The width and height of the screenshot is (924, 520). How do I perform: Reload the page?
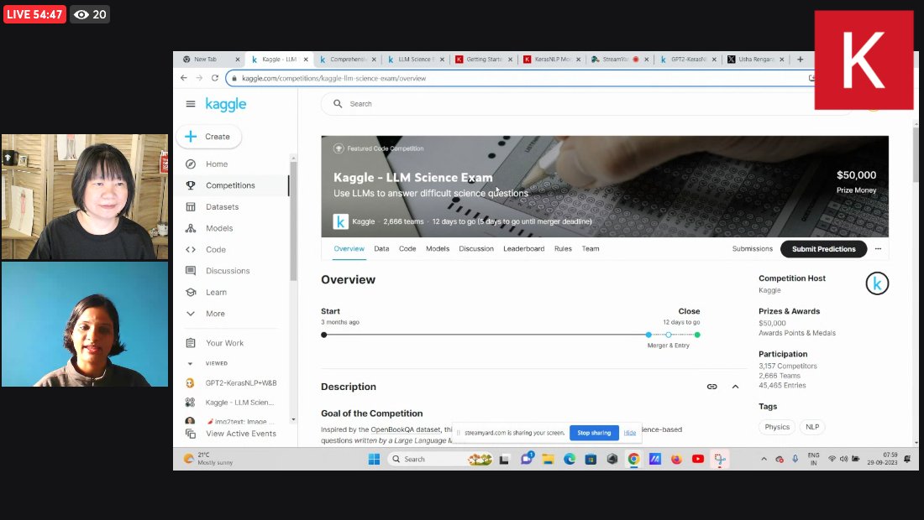click(215, 78)
